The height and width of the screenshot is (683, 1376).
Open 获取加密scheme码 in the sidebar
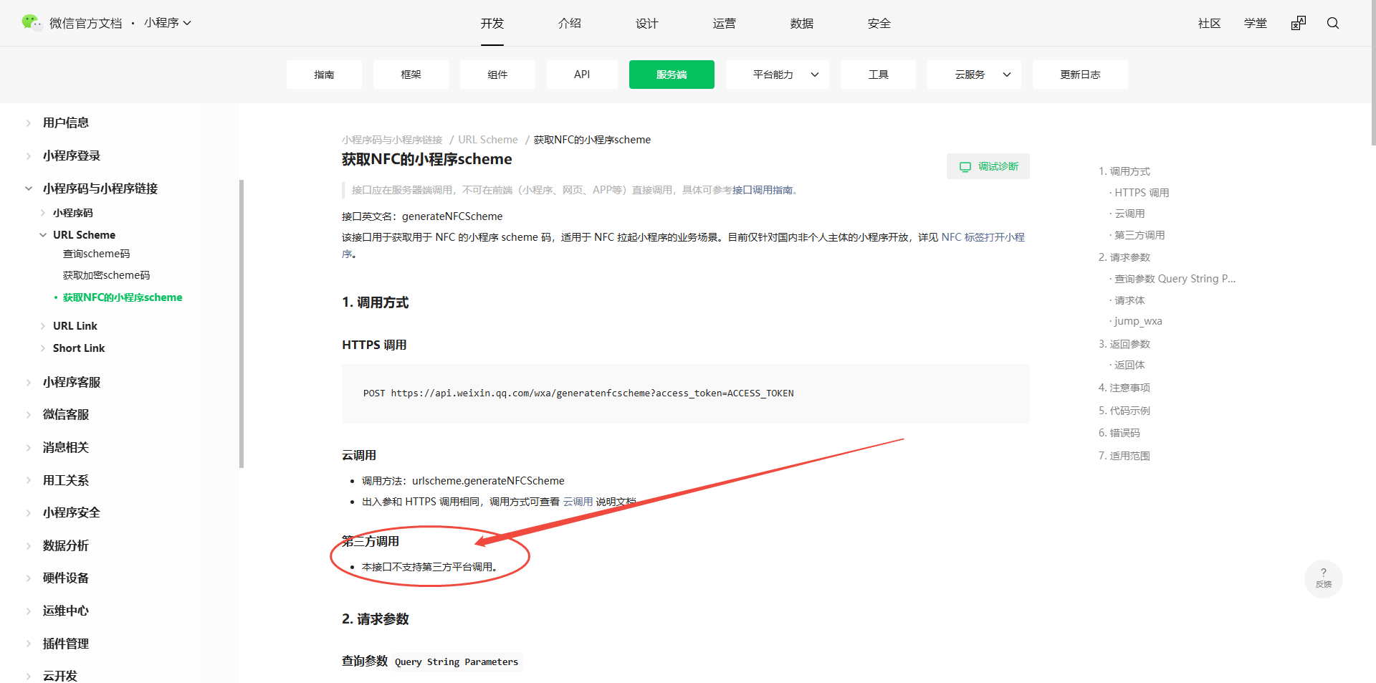[107, 275]
